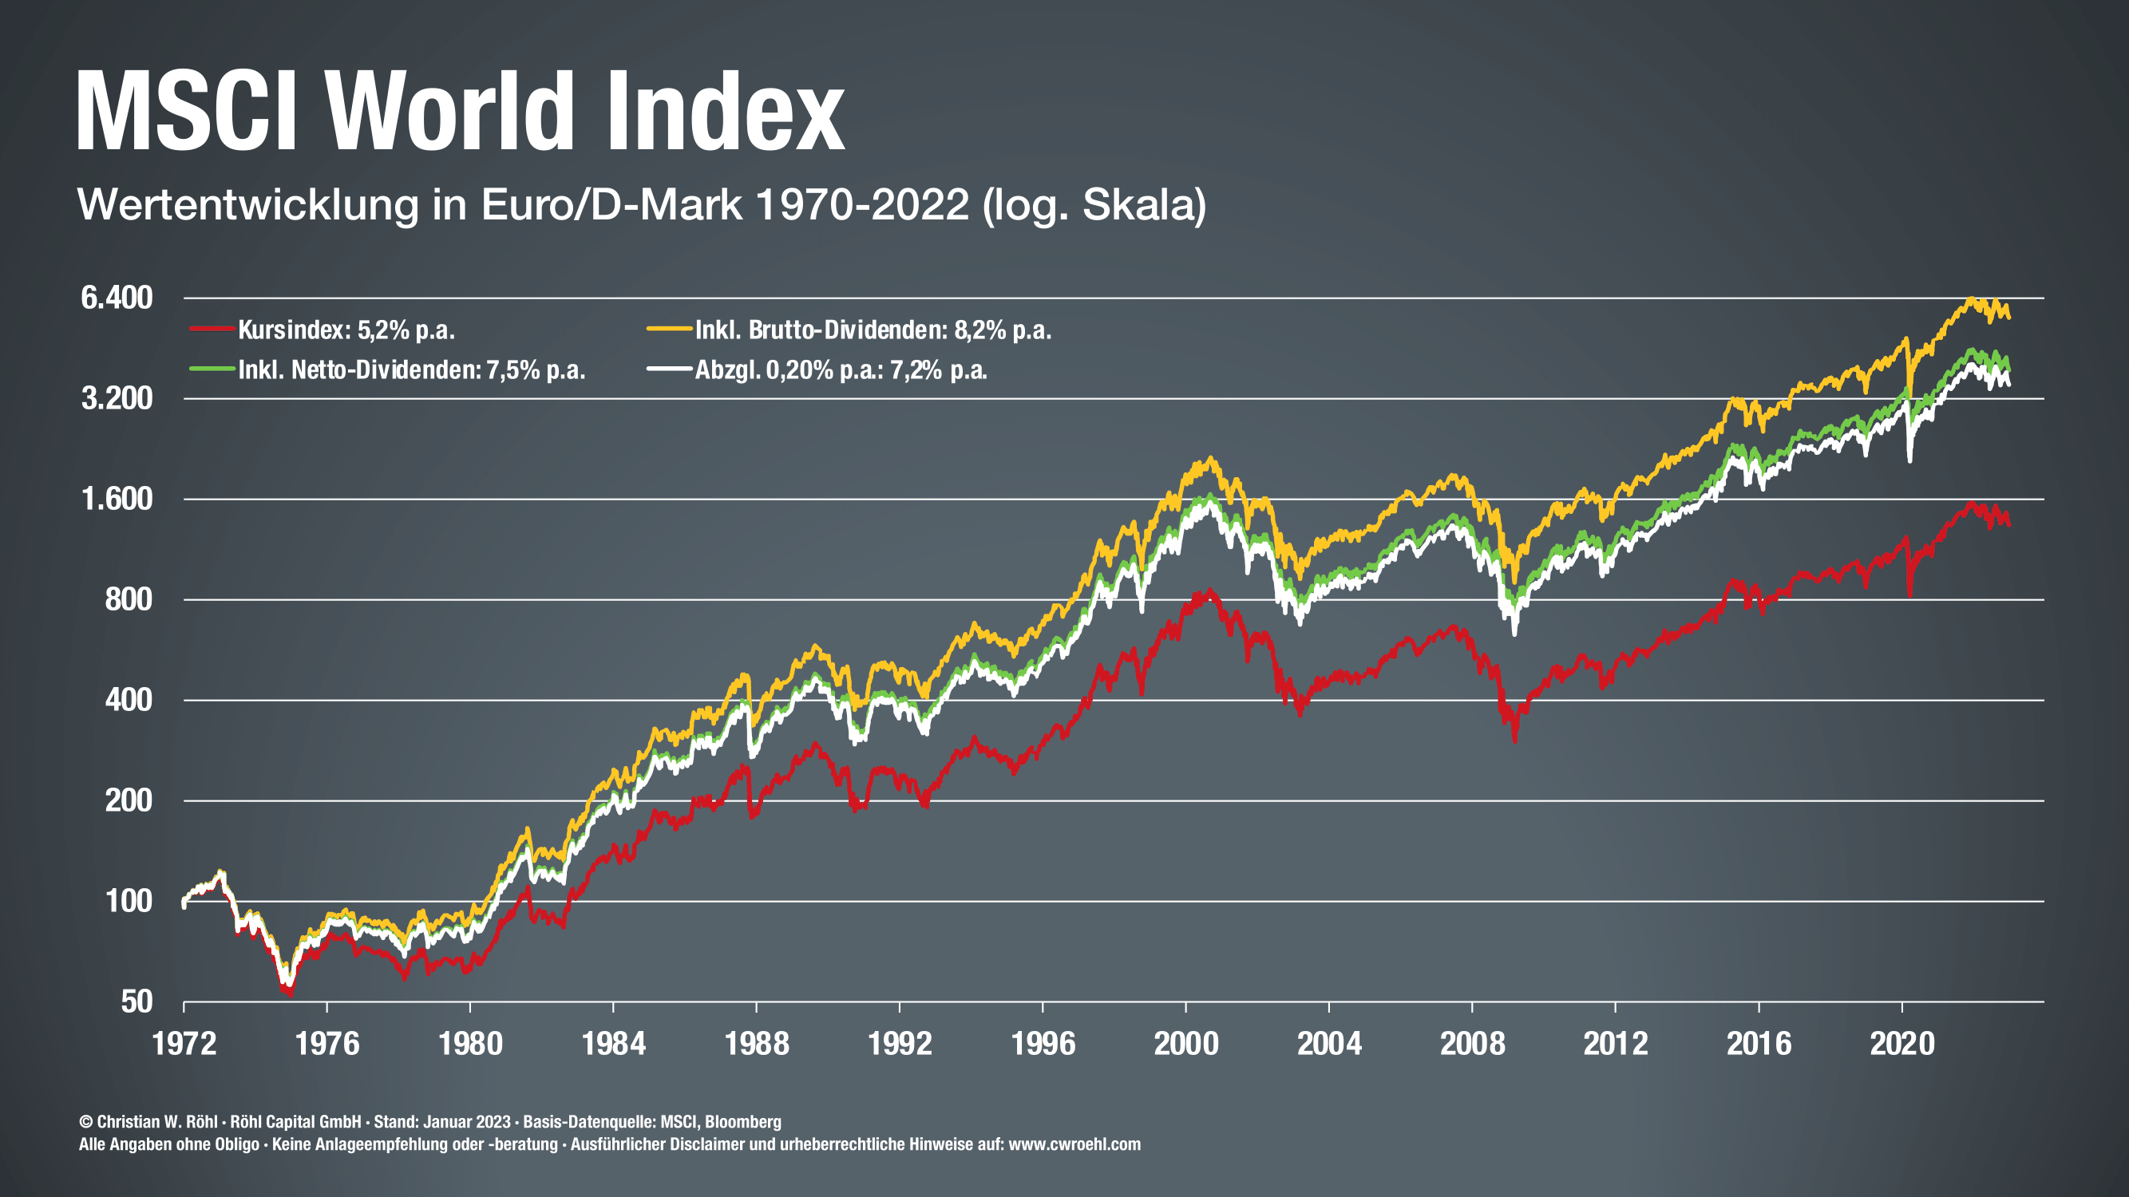Click legend label 'Kursindex: 5,2% p.a.'
This screenshot has height=1197, width=2129.
(346, 330)
